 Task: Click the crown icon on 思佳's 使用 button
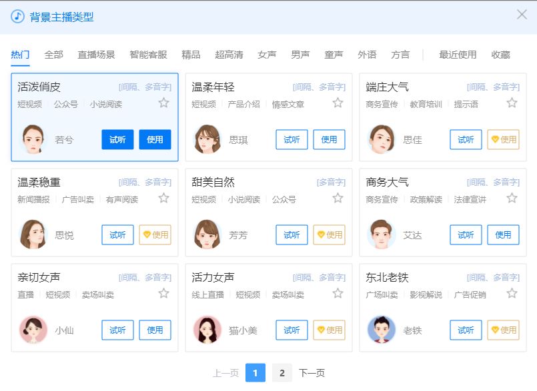pos(495,139)
